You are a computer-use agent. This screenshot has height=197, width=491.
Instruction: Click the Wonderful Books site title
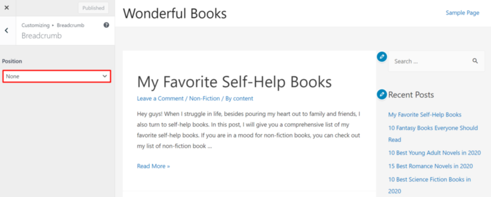click(x=175, y=13)
